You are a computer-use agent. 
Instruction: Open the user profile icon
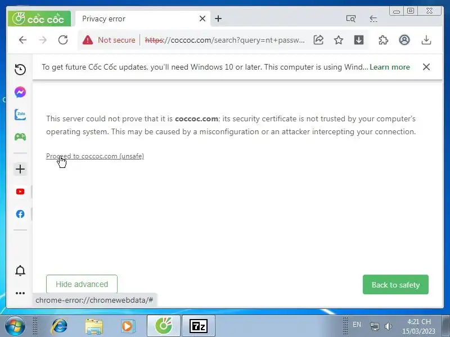[x=404, y=40]
